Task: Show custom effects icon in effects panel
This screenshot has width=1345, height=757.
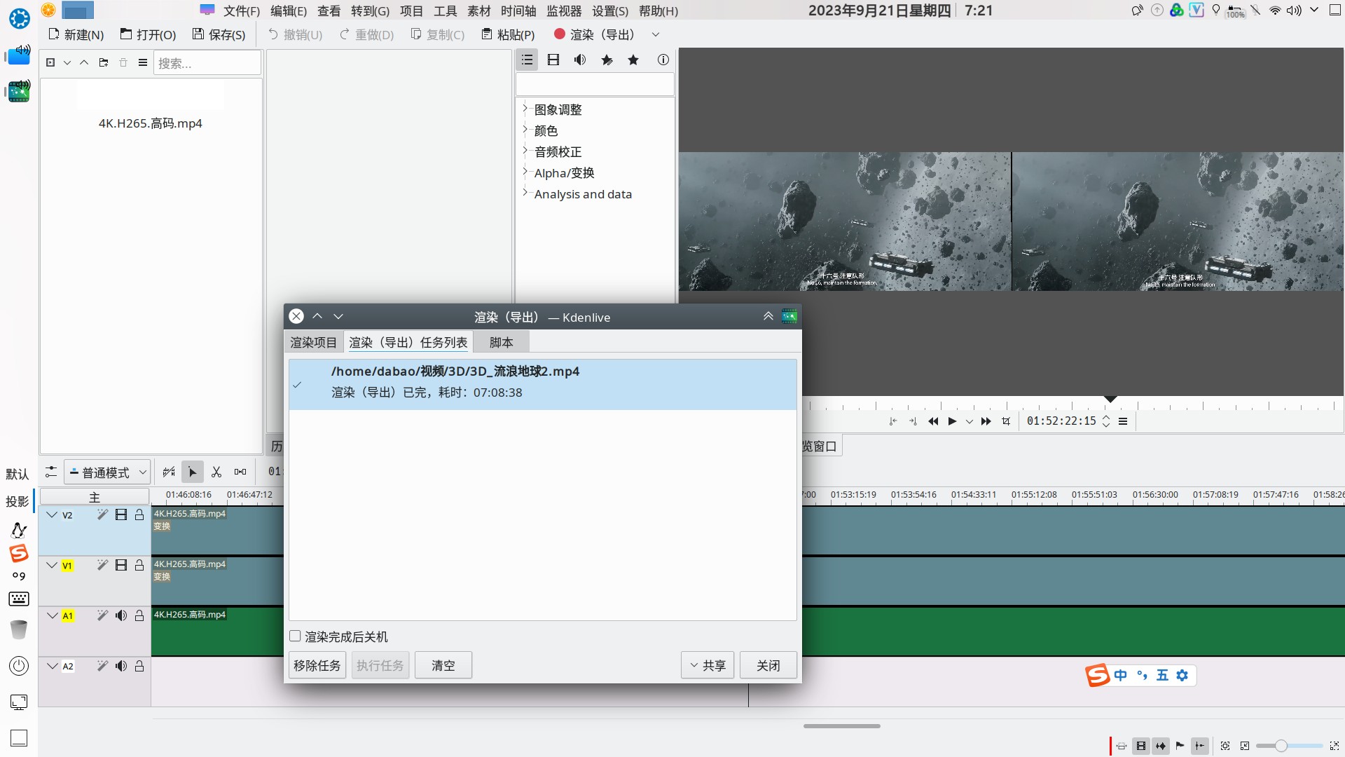Action: tap(607, 60)
